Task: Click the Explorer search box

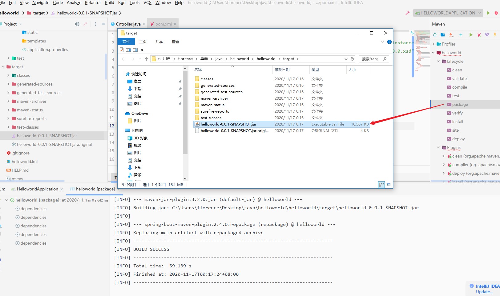Action: coord(374,59)
